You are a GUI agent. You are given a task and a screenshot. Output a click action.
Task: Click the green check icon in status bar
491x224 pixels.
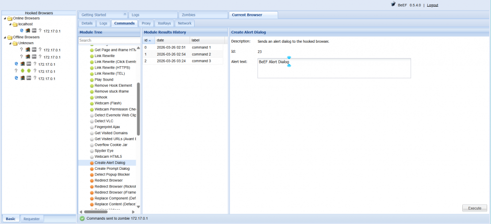pos(82,218)
